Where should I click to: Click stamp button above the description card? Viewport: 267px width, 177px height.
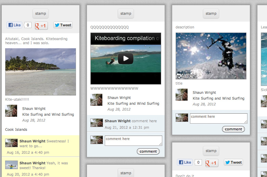click(x=211, y=14)
